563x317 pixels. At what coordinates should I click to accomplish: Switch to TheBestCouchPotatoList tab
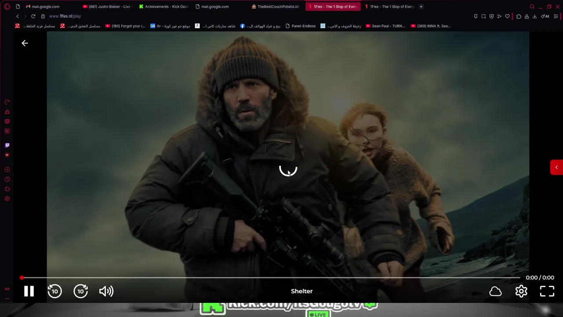click(276, 7)
